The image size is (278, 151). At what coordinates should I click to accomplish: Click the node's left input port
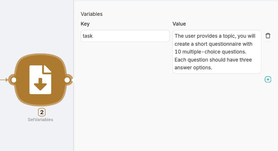pyautogui.click(x=14, y=80)
